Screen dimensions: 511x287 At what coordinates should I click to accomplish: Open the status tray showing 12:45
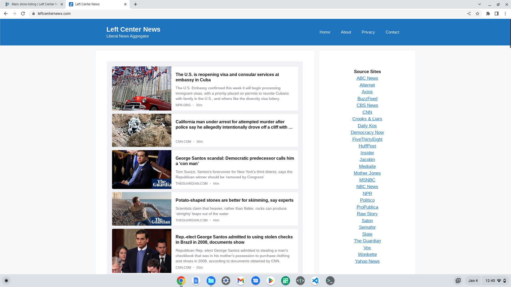tap(495, 281)
